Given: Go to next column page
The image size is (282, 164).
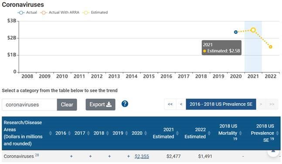Looking at the screenshot, I should [261, 104].
